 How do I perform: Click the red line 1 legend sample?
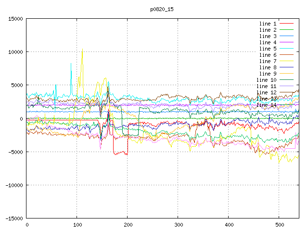click(286, 24)
